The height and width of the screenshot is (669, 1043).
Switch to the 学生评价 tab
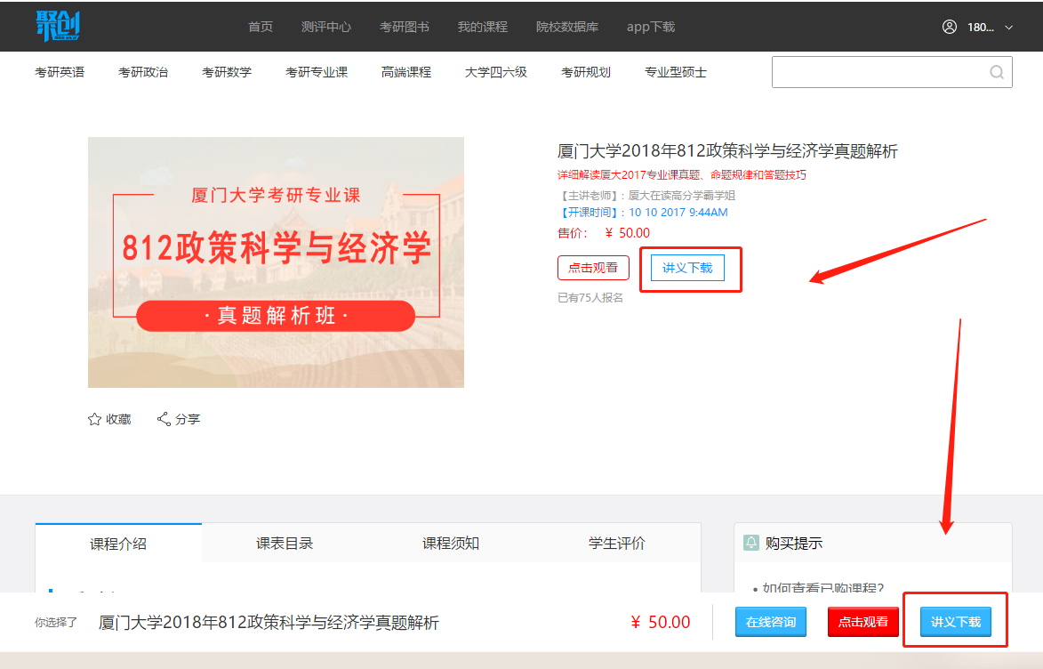[617, 544]
